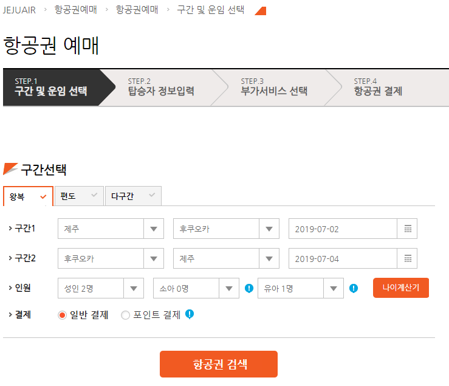449x386 pixels.
Task: Click second 항공권예매 breadcrumb link
Action: tap(137, 10)
